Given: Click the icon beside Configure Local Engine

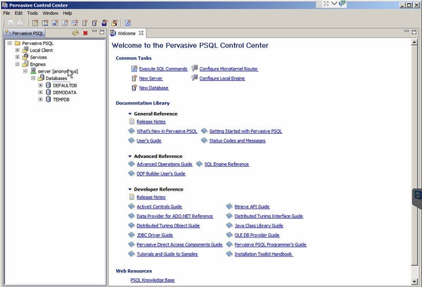Looking at the screenshot, I should click(x=195, y=78).
